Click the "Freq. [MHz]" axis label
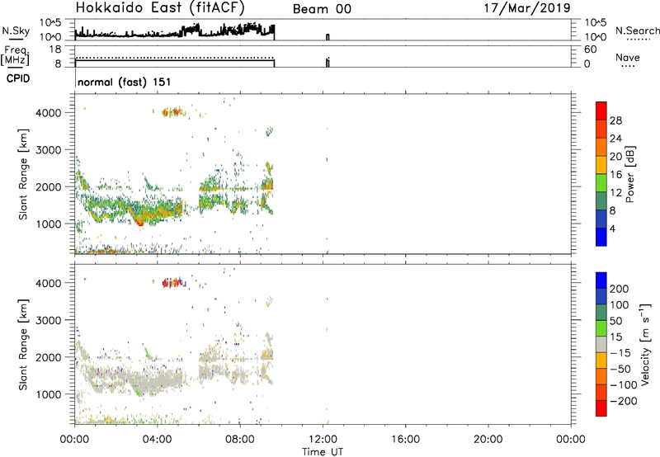660x457 pixels. (15, 55)
